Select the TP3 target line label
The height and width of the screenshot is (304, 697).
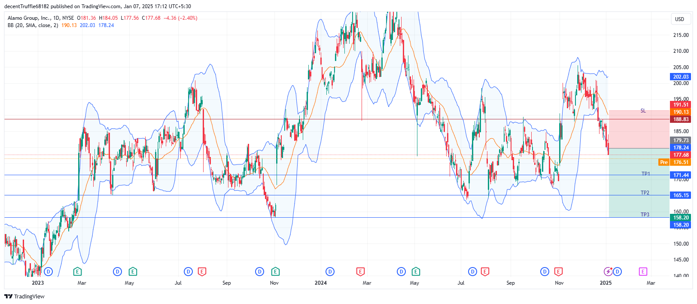[x=645, y=215]
